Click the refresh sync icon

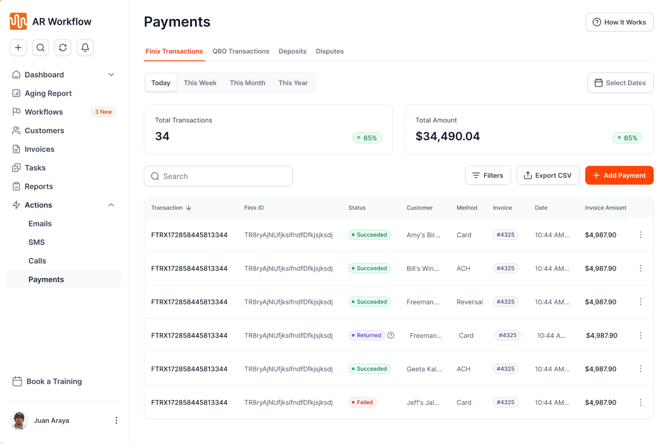pos(63,48)
